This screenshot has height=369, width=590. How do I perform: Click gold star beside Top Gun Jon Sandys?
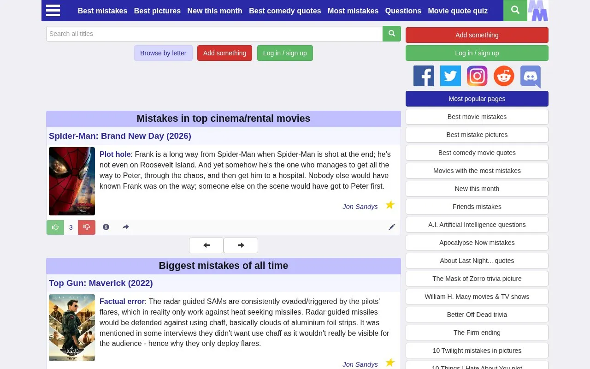tap(390, 363)
